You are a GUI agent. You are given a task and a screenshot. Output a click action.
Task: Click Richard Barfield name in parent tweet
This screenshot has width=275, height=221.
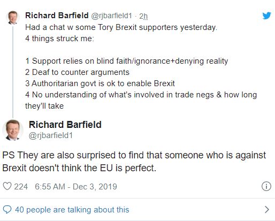coord(57,16)
